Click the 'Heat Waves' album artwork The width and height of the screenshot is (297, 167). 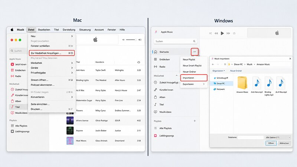(70, 141)
